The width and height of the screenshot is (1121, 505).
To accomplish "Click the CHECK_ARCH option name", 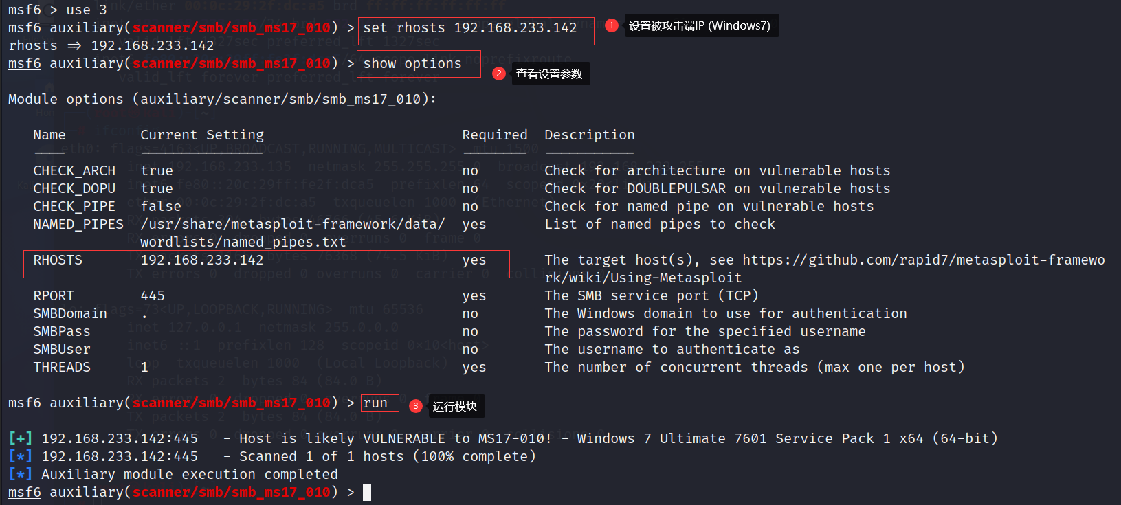I will click(74, 171).
